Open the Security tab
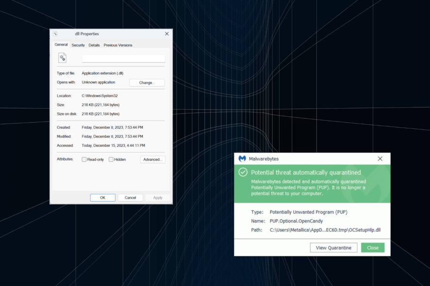Viewport: 430px width, 286px height. coord(78,45)
